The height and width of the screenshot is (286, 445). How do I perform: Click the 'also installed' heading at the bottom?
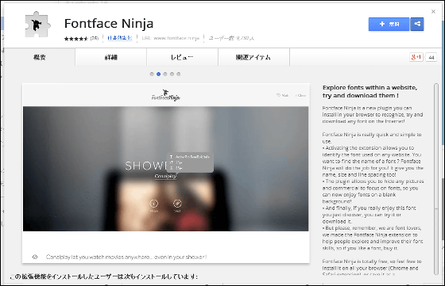[104, 276]
